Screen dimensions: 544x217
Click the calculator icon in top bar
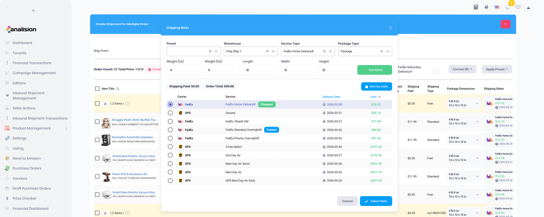[476, 7]
